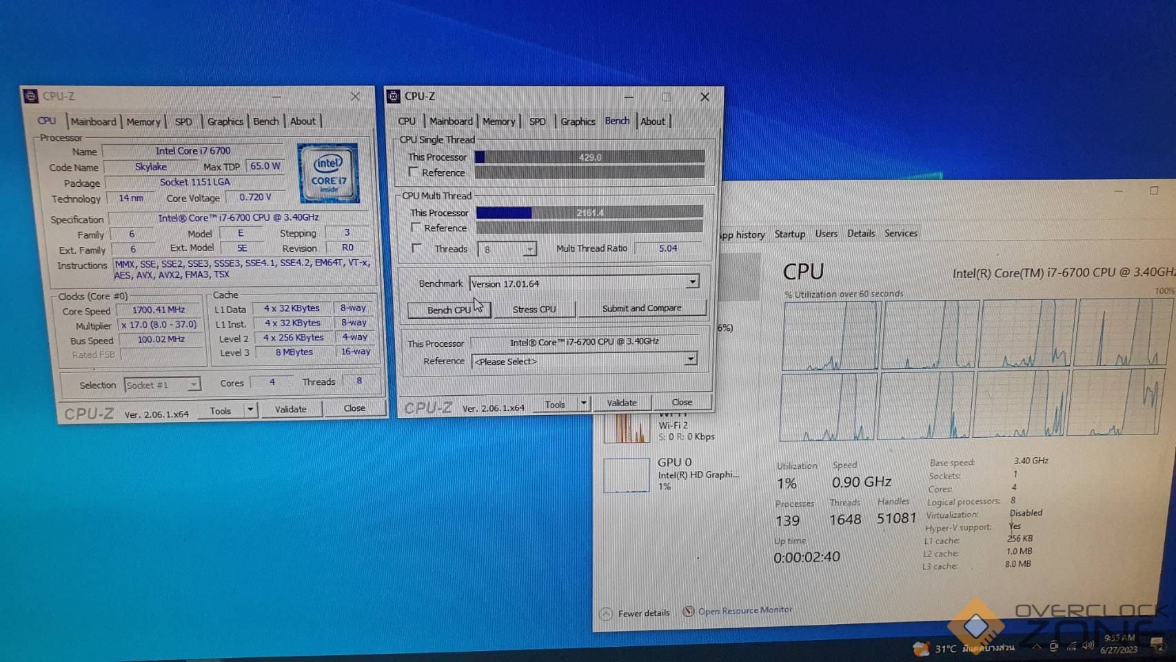Minimize the right CPU-Z window
Screen dimensions: 1176x662
[629, 97]
